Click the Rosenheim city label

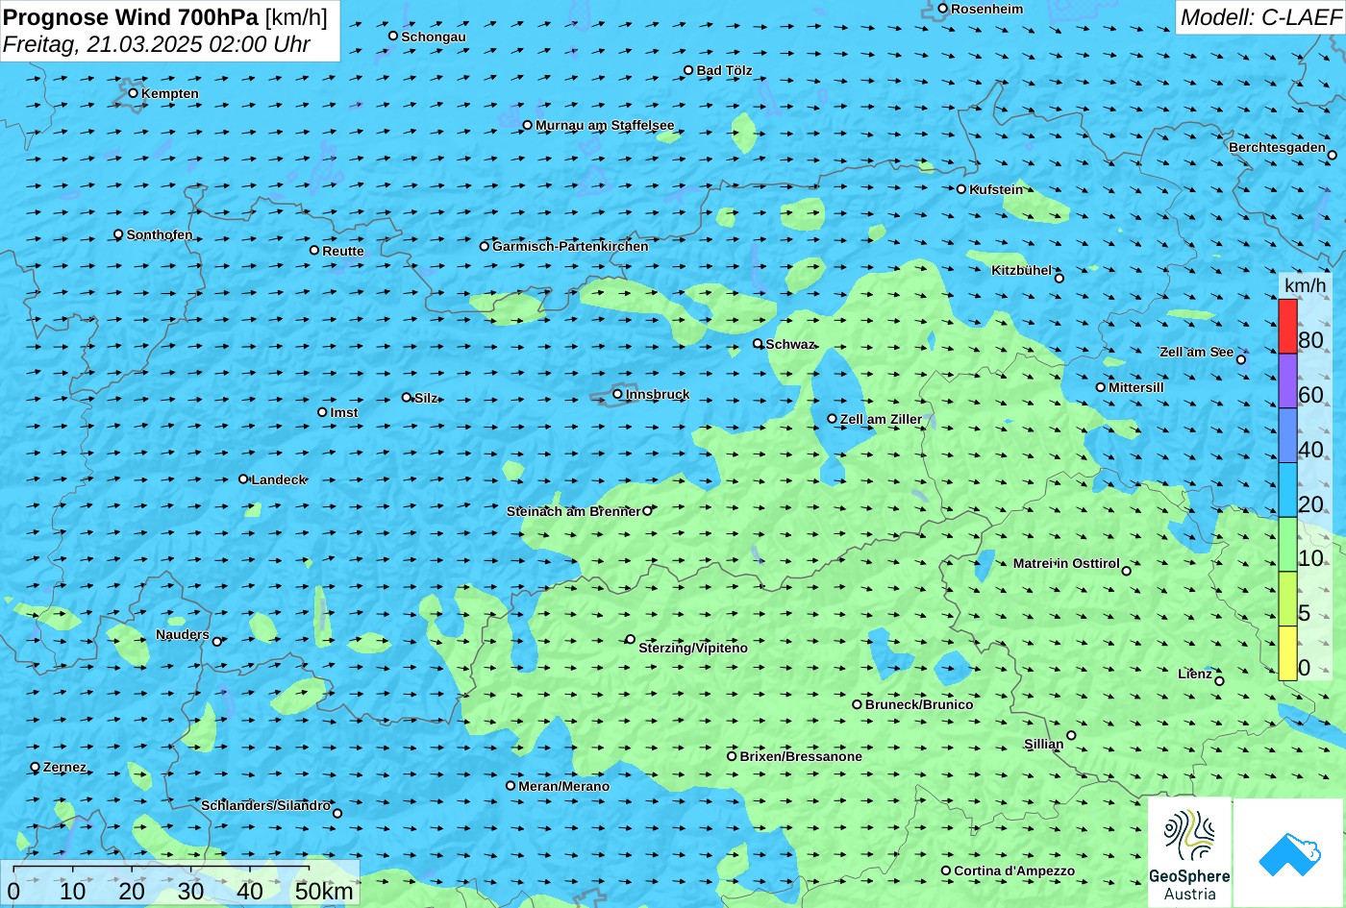(x=987, y=9)
